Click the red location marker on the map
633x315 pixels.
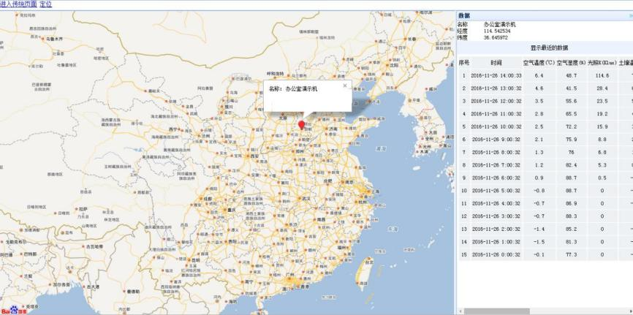point(301,125)
